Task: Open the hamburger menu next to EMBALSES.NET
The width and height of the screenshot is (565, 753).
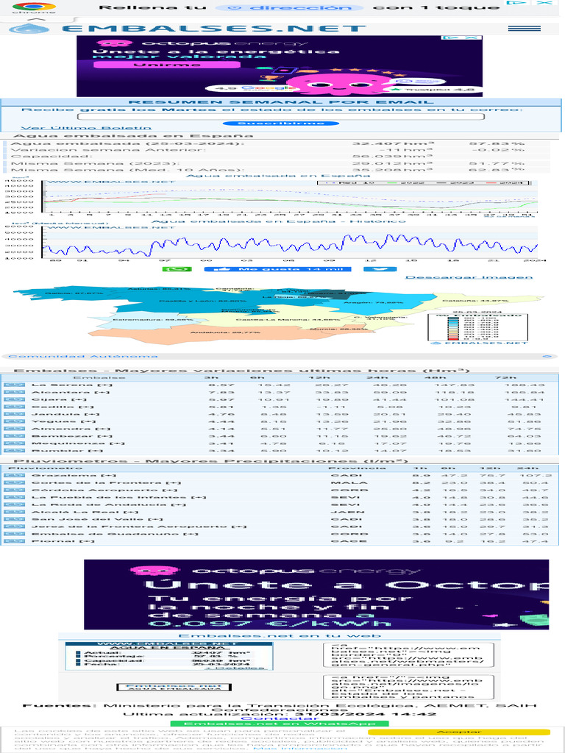Action: (524, 29)
